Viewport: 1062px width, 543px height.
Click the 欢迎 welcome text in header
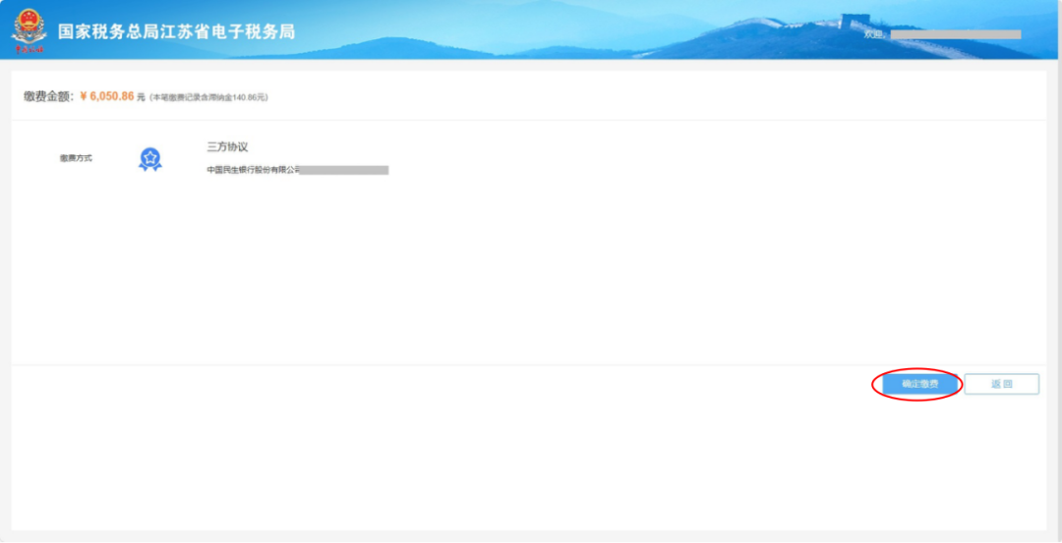point(874,34)
